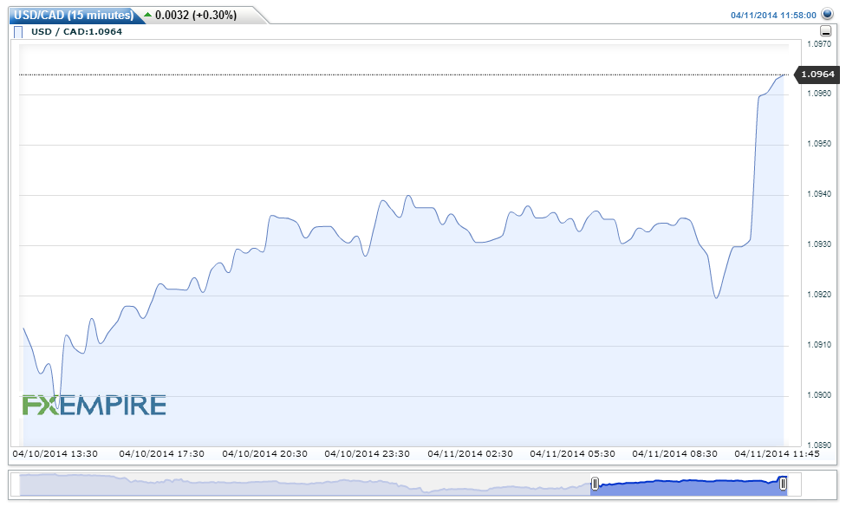
Task: Click the blue globe icon at top right
Action: click(x=827, y=14)
